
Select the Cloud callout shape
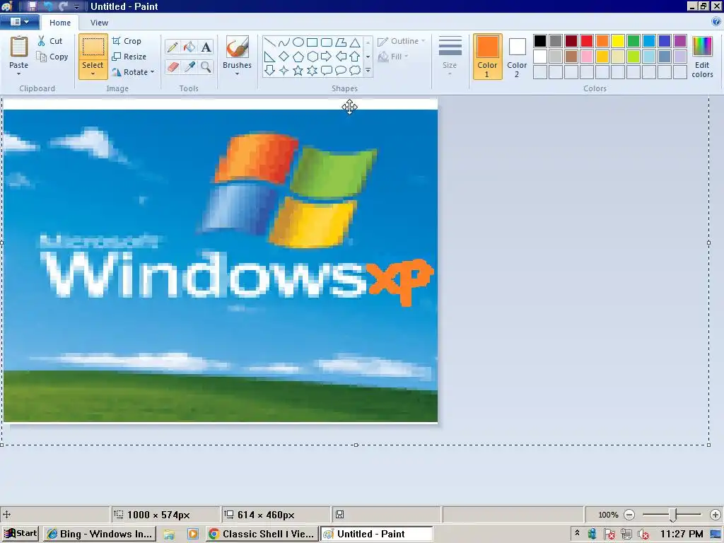coord(355,71)
